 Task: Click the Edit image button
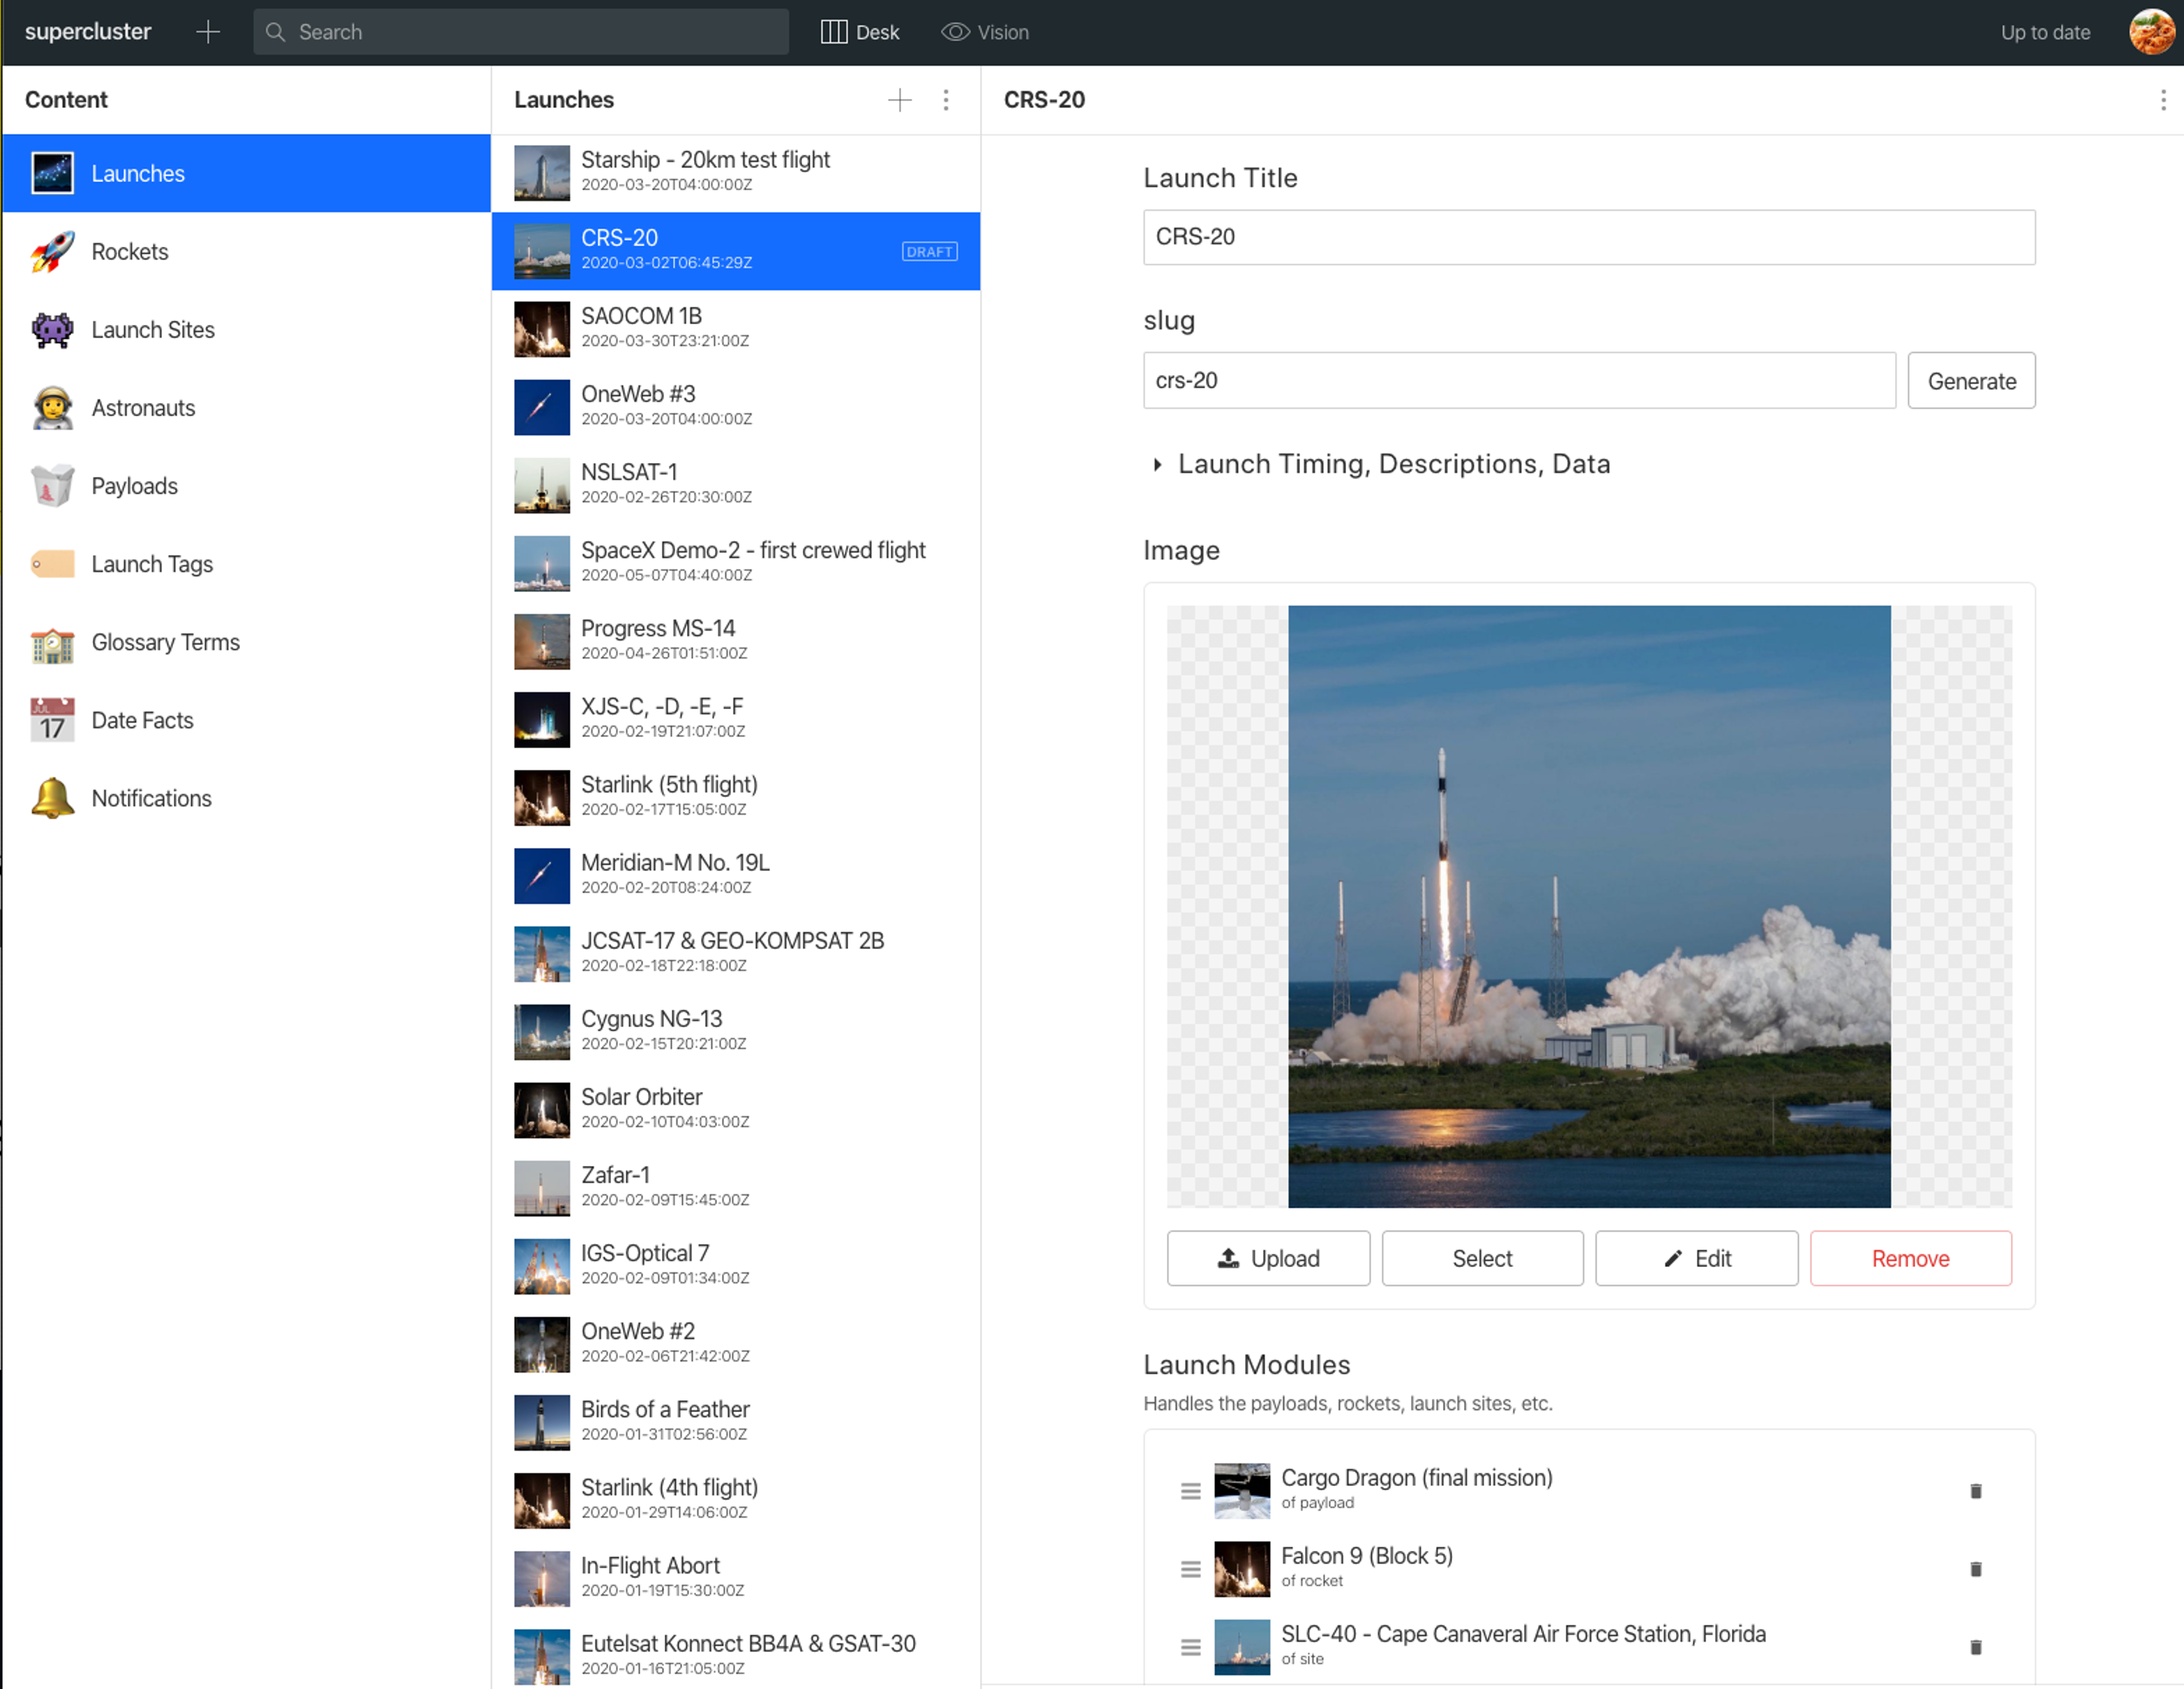[x=1696, y=1258]
